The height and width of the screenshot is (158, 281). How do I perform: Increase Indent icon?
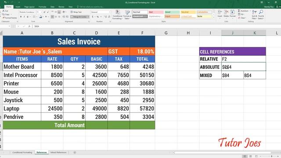pyautogui.click(x=67, y=17)
